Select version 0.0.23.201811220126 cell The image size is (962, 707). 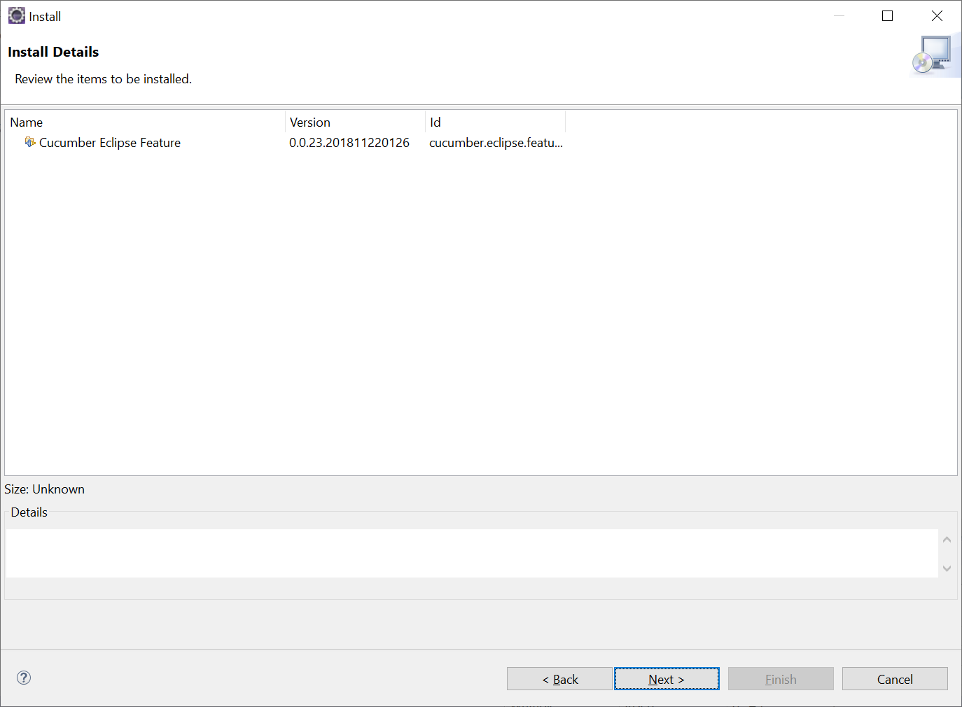[x=349, y=143]
